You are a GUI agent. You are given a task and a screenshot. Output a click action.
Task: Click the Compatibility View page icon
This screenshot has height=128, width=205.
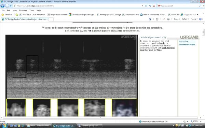pos(146,6)
